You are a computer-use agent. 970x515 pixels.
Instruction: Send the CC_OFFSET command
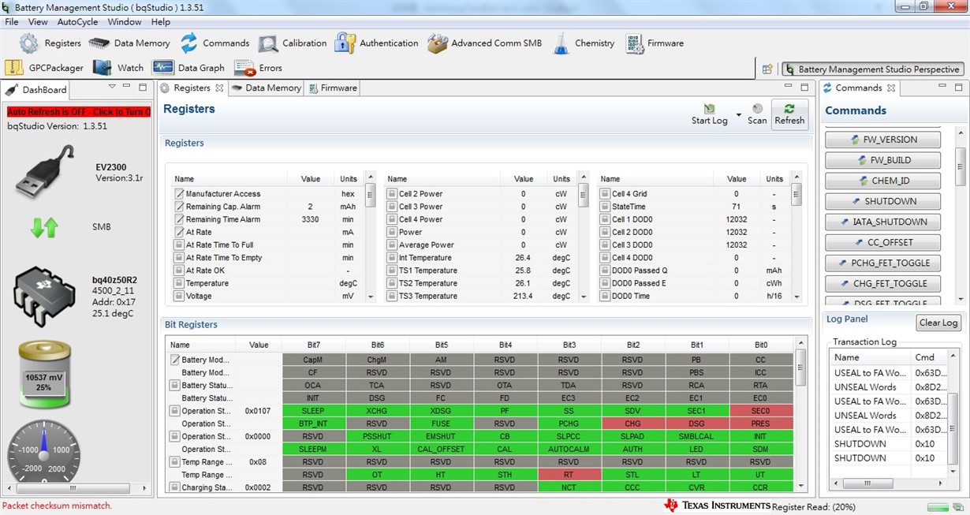pos(883,242)
